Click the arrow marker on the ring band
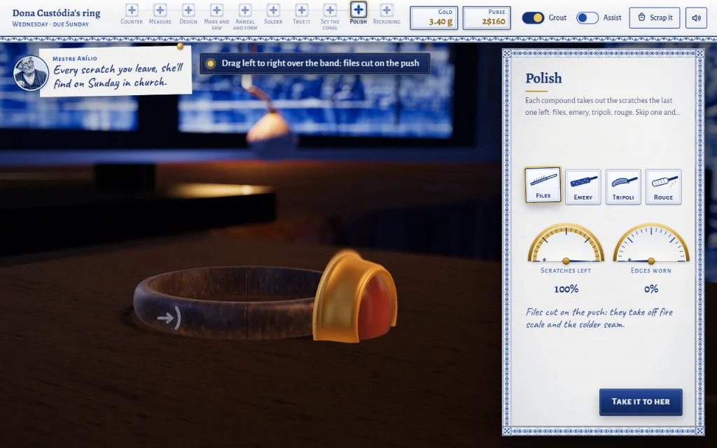This screenshot has height=448, width=717. (169, 318)
